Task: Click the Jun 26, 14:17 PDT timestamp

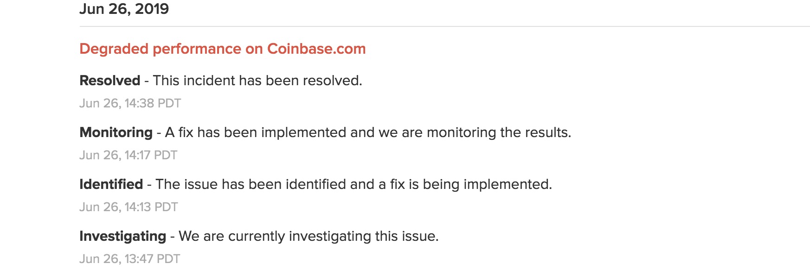Action: click(x=129, y=155)
